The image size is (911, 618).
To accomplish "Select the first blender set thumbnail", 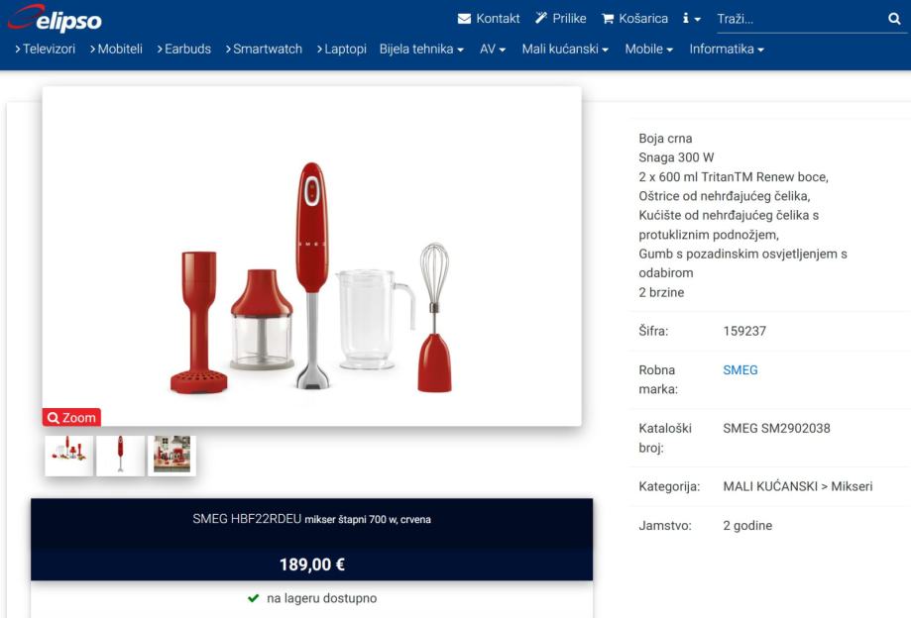I will pyautogui.click(x=68, y=456).
